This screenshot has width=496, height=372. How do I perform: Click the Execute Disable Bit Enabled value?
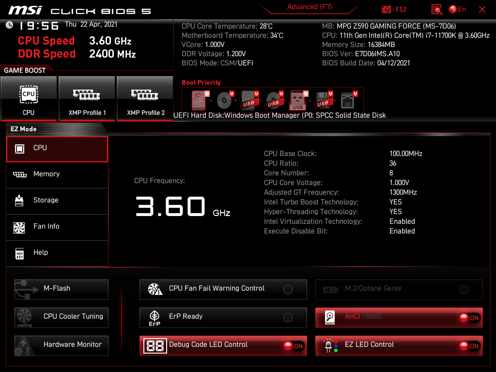tap(402, 231)
